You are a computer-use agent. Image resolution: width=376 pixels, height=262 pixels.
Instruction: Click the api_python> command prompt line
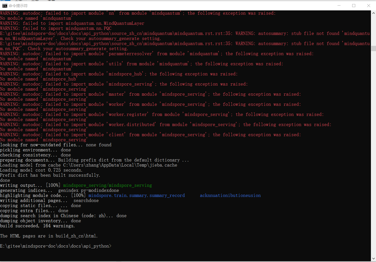pos(56,246)
